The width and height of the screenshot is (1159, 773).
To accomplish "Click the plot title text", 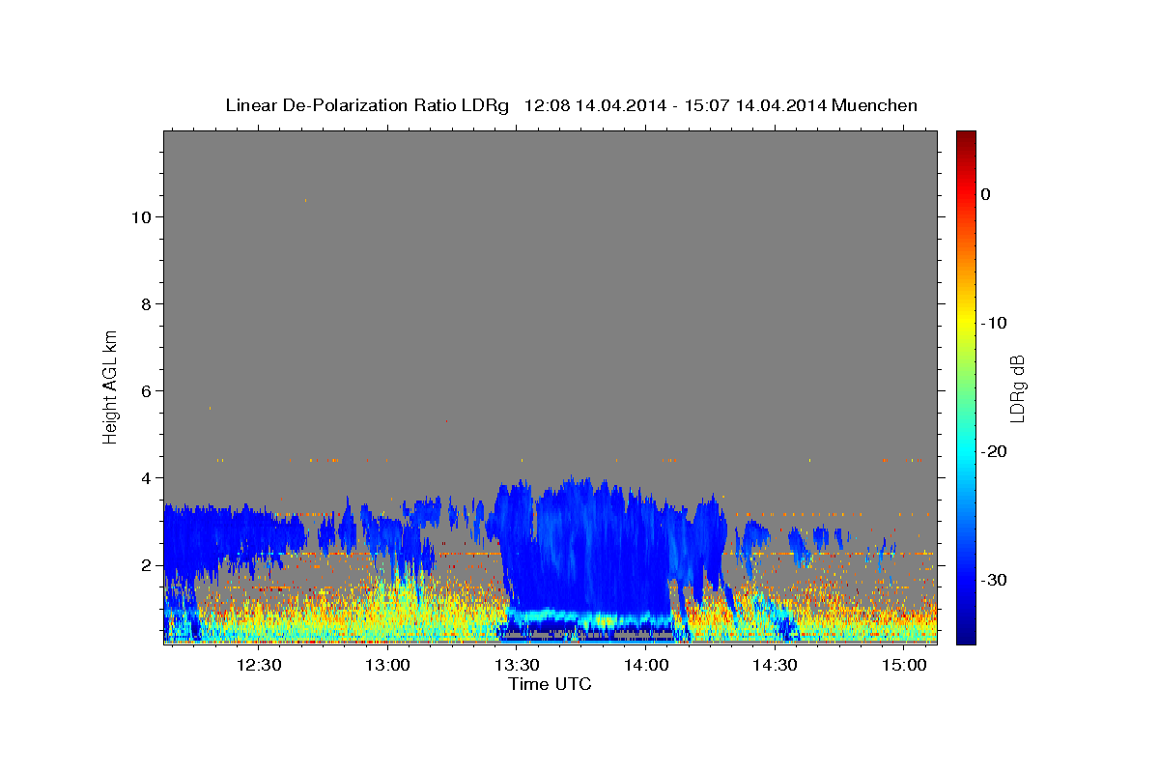I will (571, 105).
